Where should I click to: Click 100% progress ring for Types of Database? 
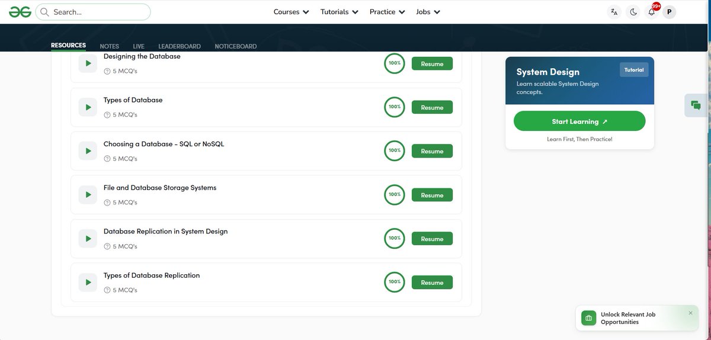(x=395, y=107)
